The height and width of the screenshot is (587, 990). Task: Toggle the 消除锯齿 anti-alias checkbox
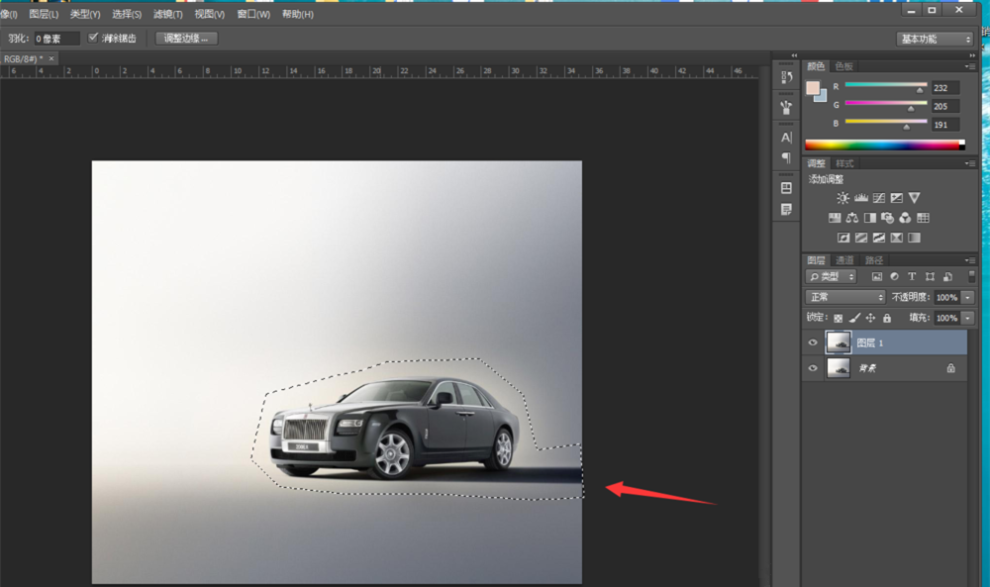(x=93, y=38)
